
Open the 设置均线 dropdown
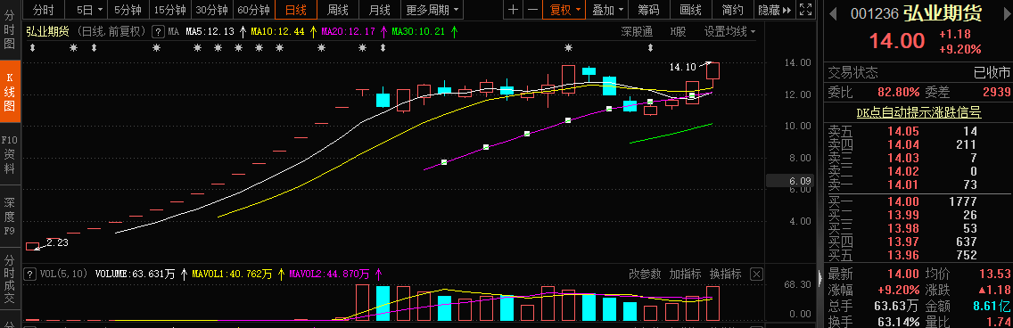coord(730,31)
